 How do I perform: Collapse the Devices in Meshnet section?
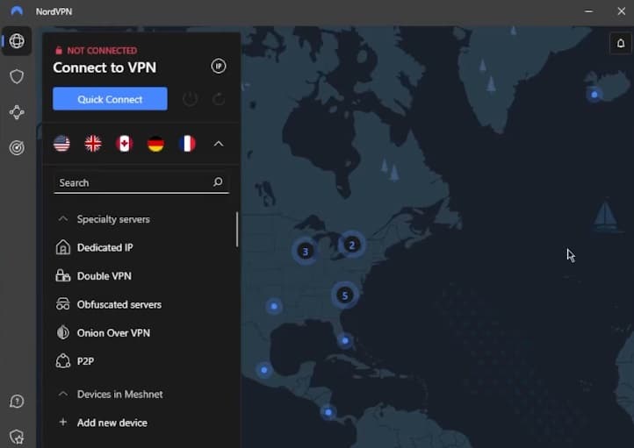[63, 394]
